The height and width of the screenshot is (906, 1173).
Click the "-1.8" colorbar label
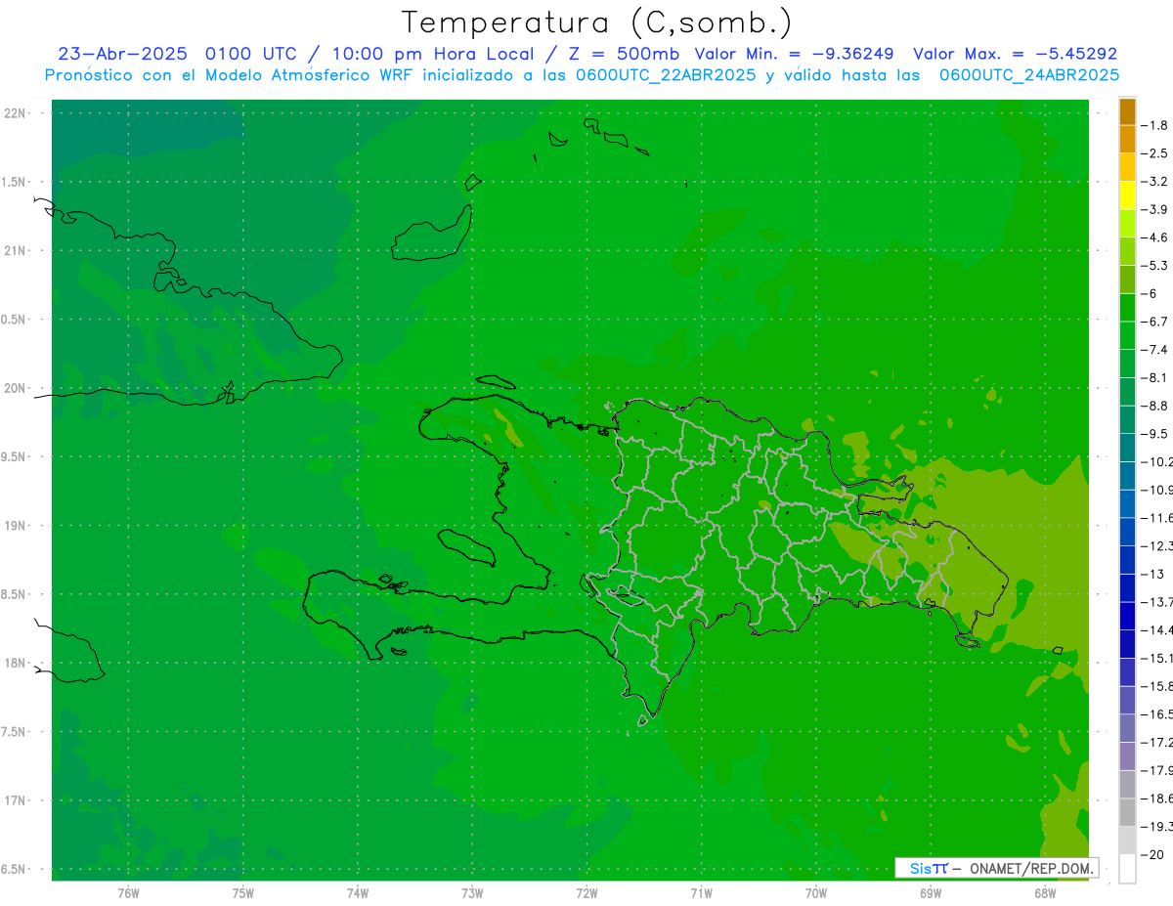[1156, 125]
